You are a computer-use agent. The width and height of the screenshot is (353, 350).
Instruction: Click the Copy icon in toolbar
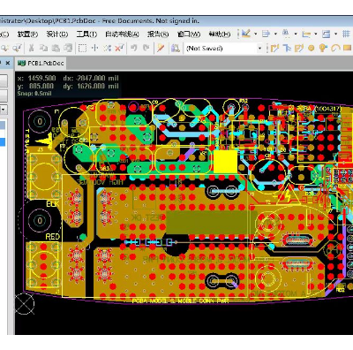click(43, 48)
